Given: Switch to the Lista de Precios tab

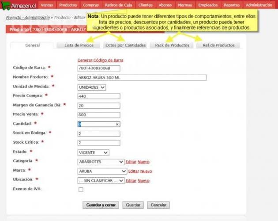Looking at the screenshot, I should coord(79,45).
